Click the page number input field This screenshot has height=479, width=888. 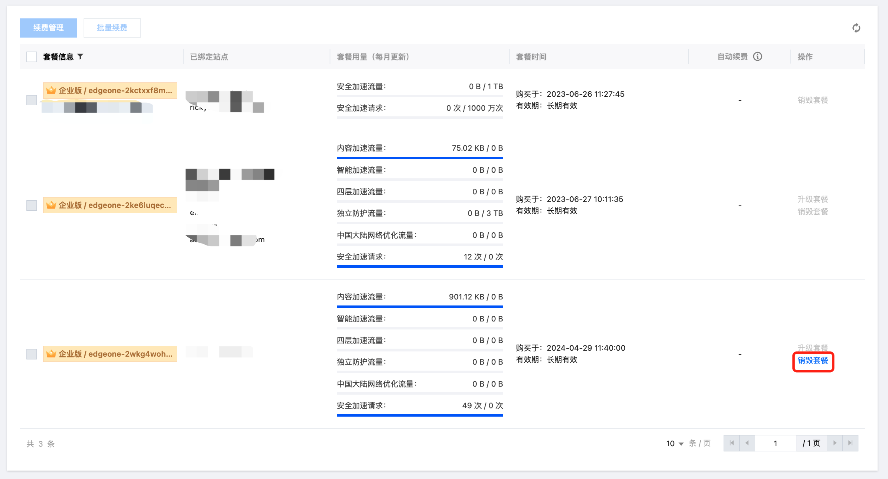point(775,443)
